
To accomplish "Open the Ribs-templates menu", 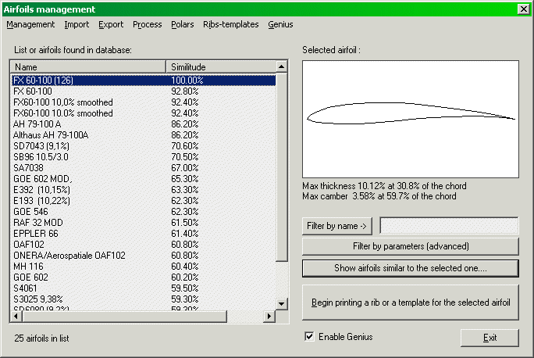I will click(x=230, y=24).
